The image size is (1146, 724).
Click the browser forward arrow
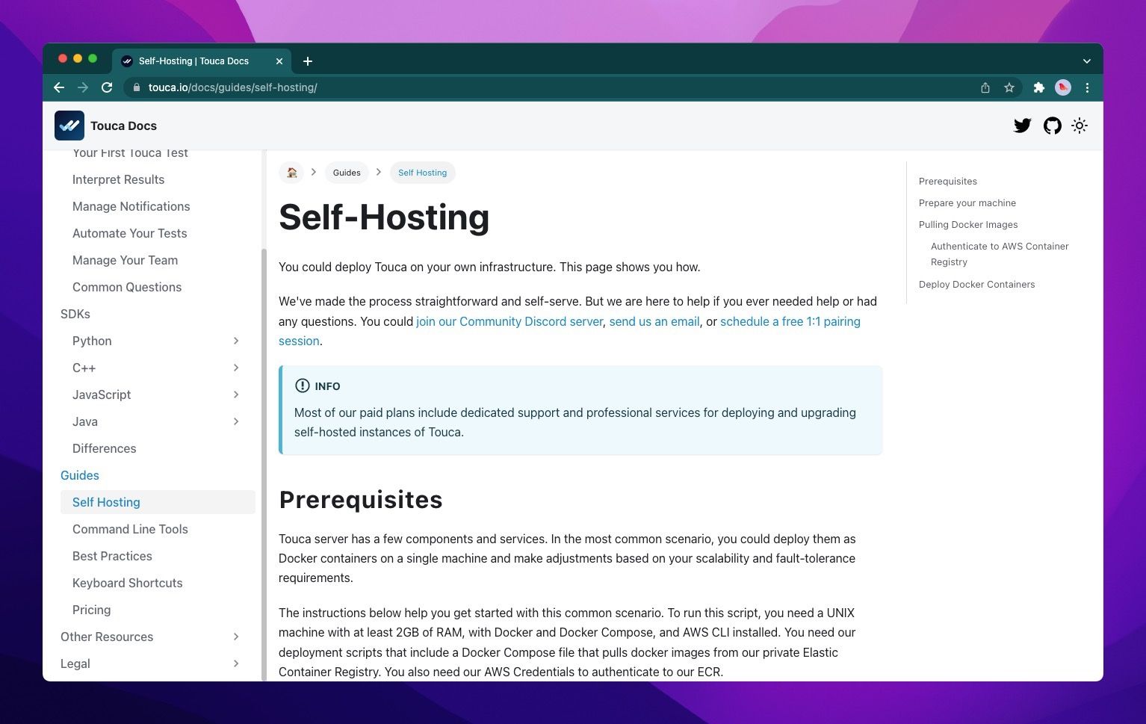83,87
